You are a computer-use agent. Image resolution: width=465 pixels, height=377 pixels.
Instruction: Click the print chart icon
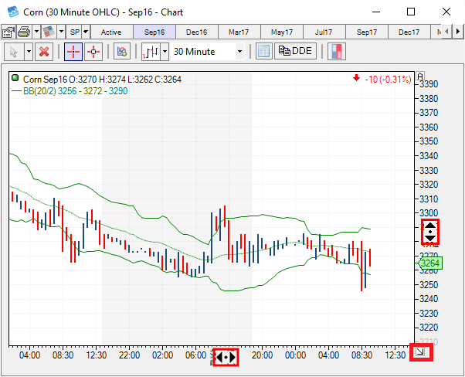[x=24, y=32]
